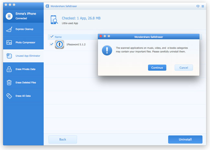The height and width of the screenshot is (150, 210).
Task: Switch to Photo Compressor
Action: [23, 42]
